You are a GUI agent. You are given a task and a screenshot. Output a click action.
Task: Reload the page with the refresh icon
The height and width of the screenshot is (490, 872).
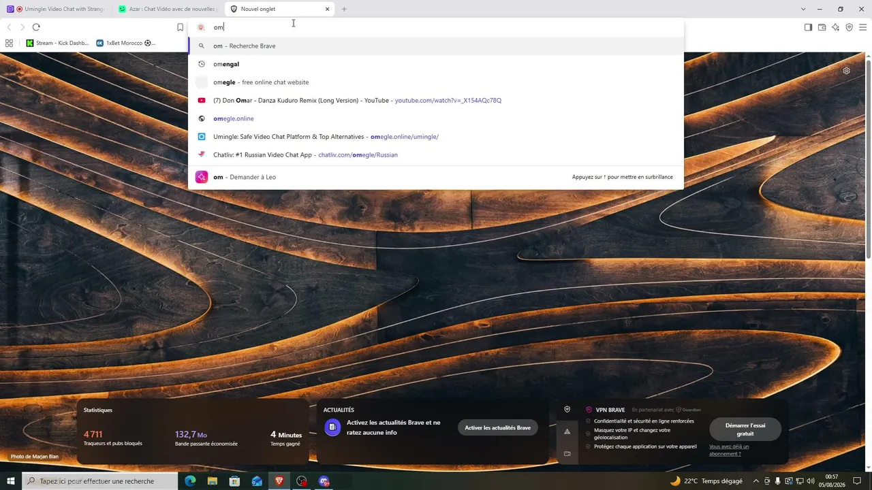36,27
